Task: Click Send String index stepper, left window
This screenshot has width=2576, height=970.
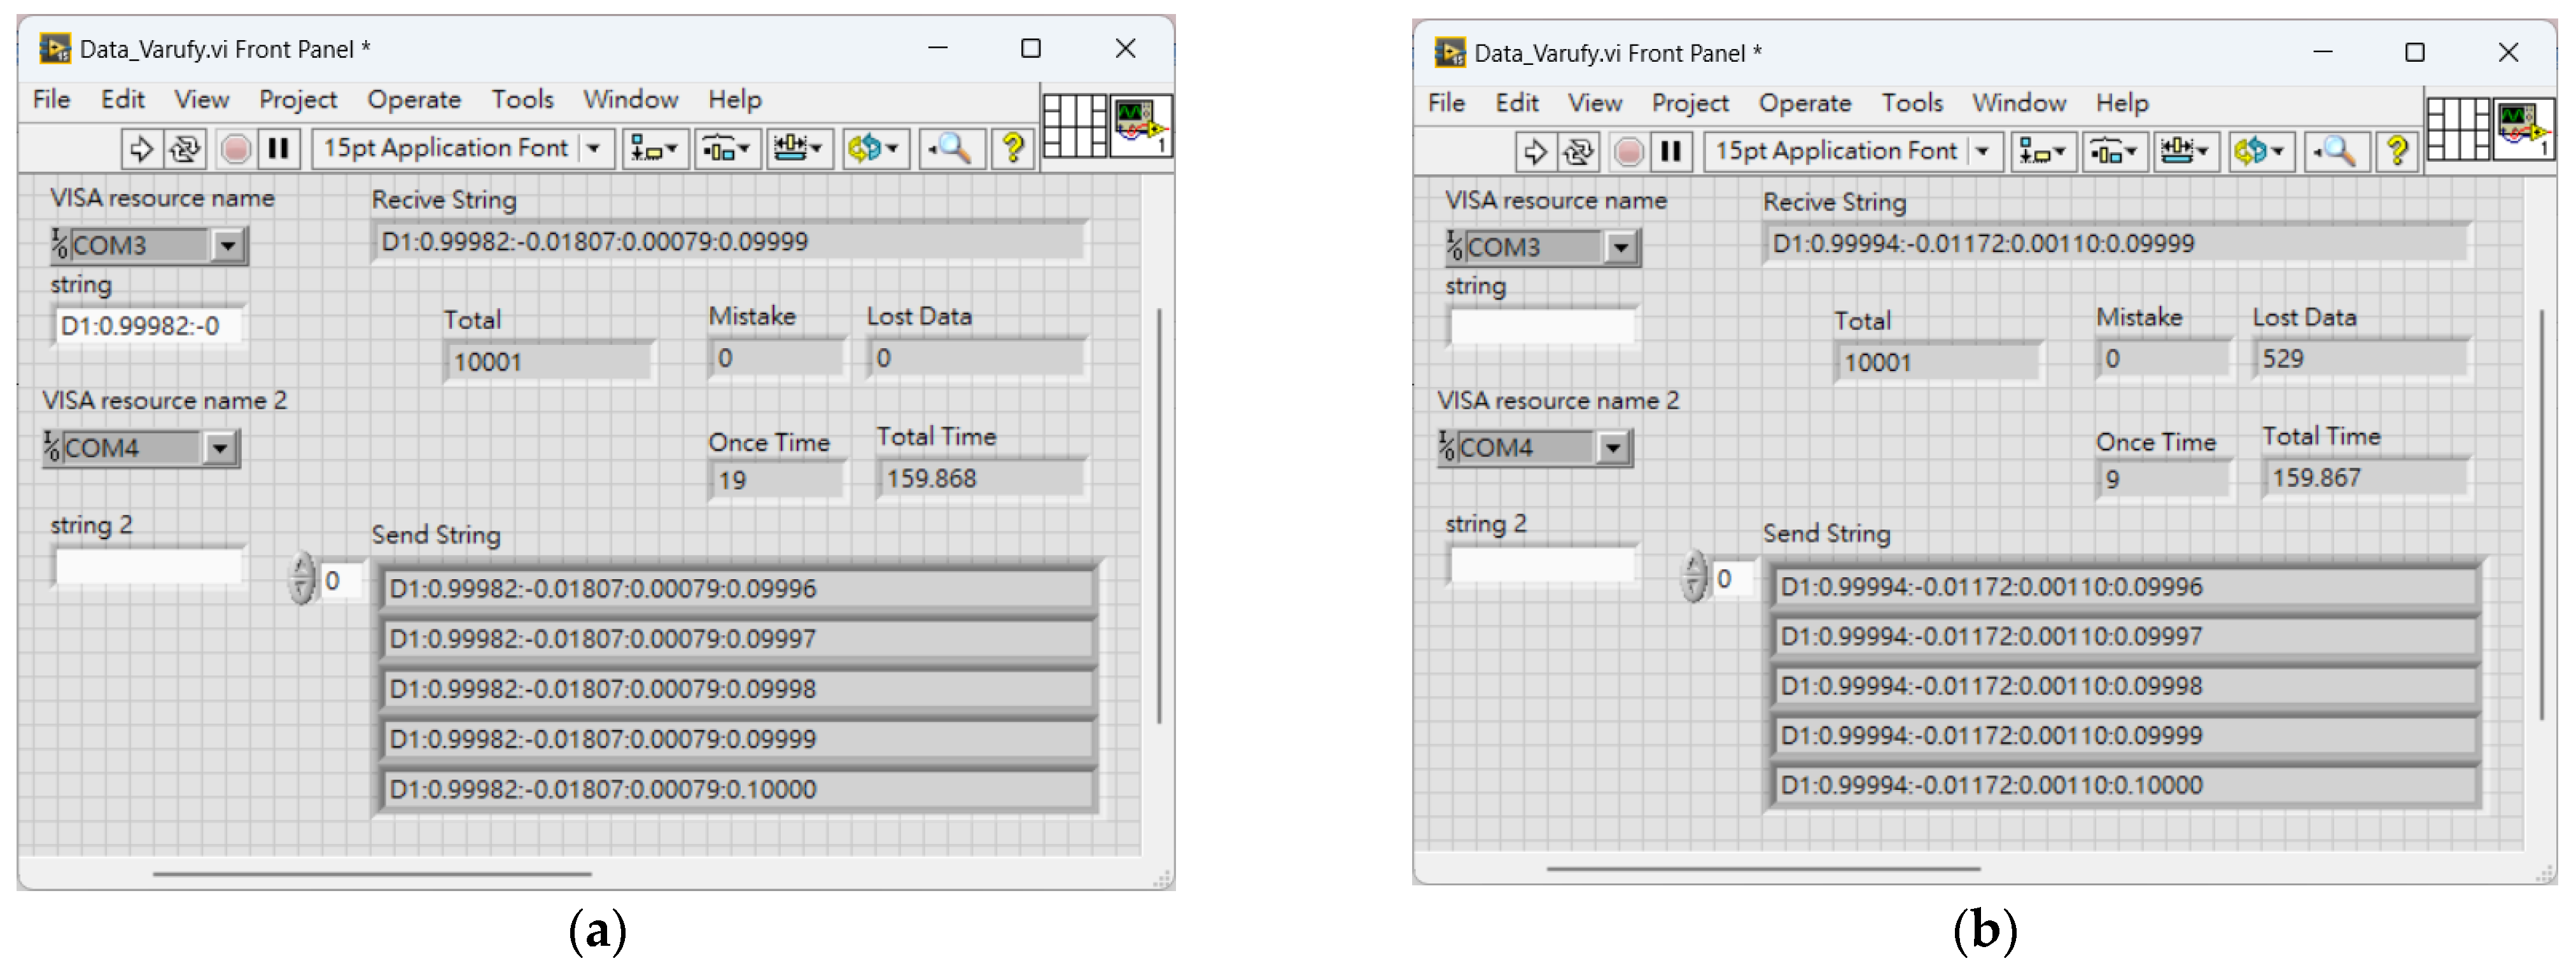Action: point(301,579)
